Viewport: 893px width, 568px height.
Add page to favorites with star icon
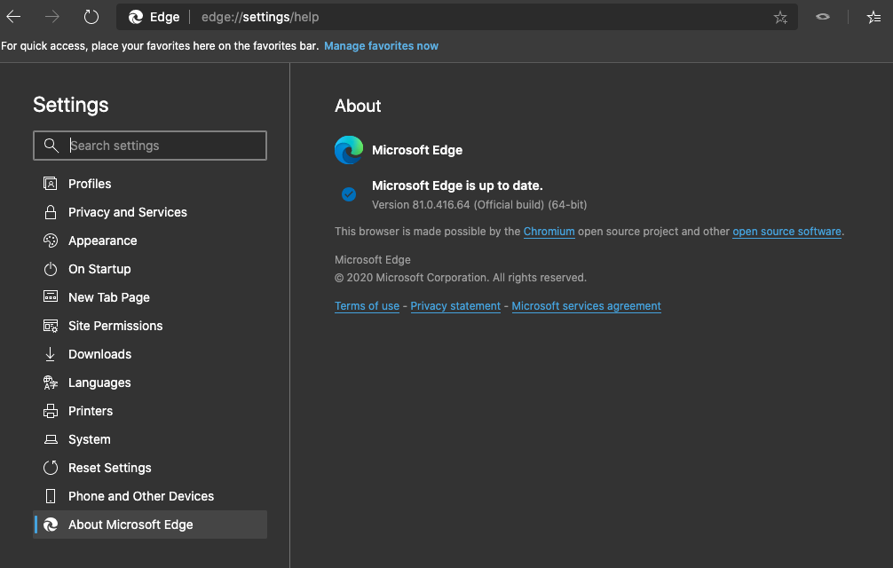tap(780, 18)
